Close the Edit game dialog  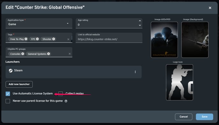210,8
